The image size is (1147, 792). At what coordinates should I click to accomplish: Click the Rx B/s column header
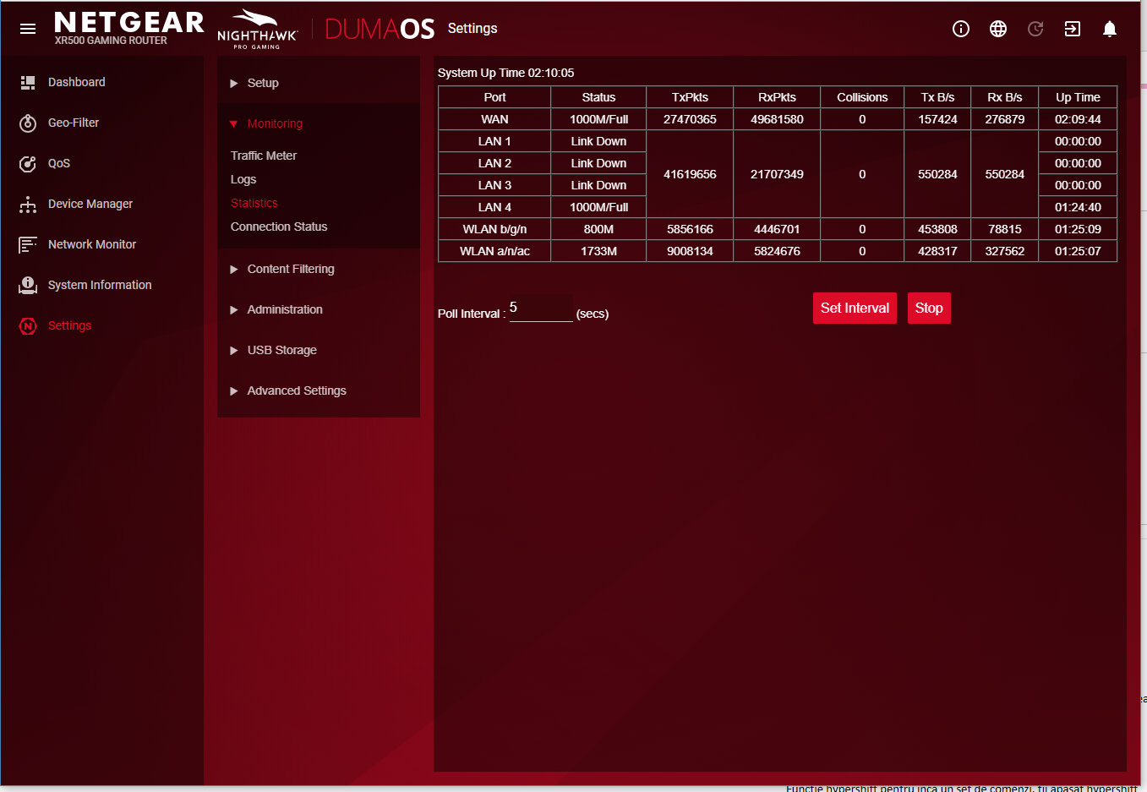(1004, 97)
